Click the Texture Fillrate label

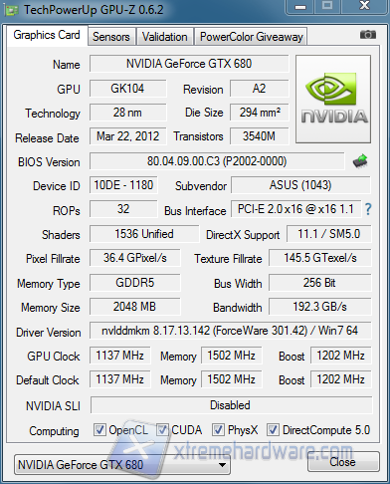228,259
